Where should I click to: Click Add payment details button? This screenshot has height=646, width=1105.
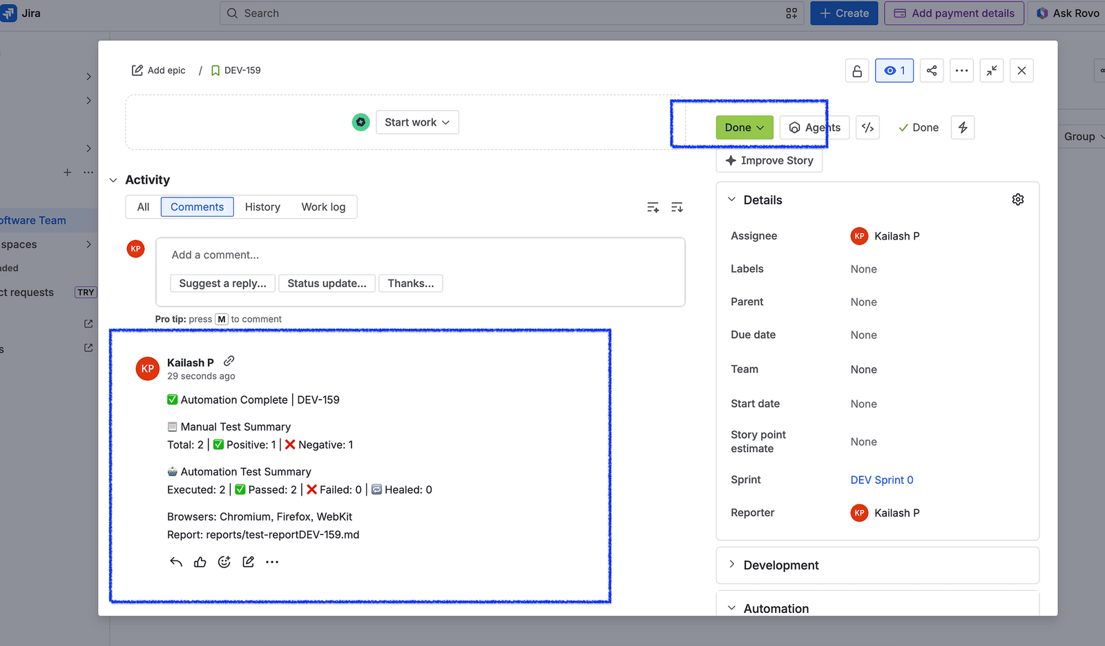pos(954,13)
